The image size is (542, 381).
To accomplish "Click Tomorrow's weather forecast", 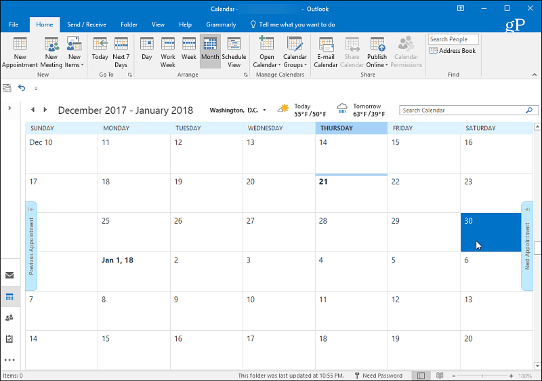I will tap(361, 110).
